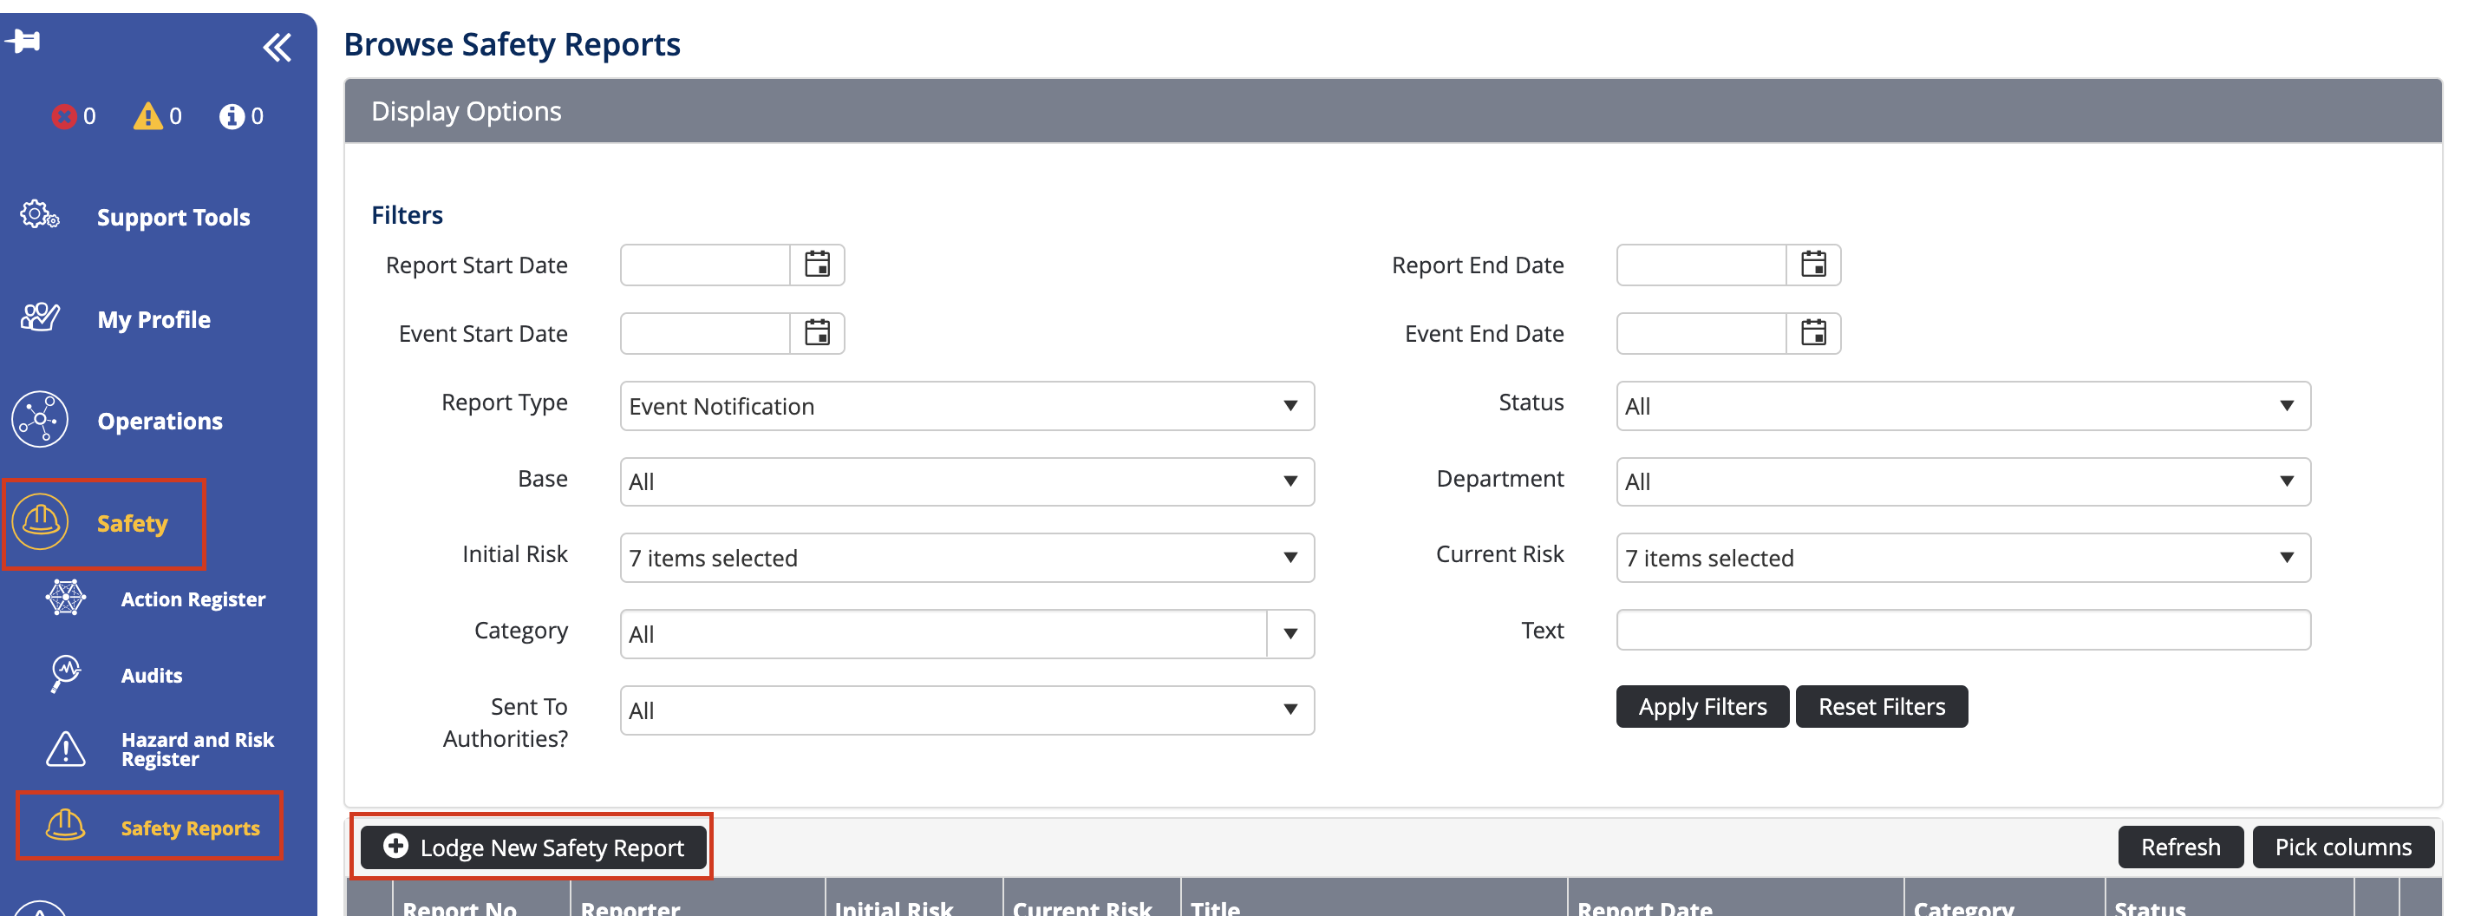Collapse the sidebar with double chevron
This screenshot has width=2468, height=916.
277,47
